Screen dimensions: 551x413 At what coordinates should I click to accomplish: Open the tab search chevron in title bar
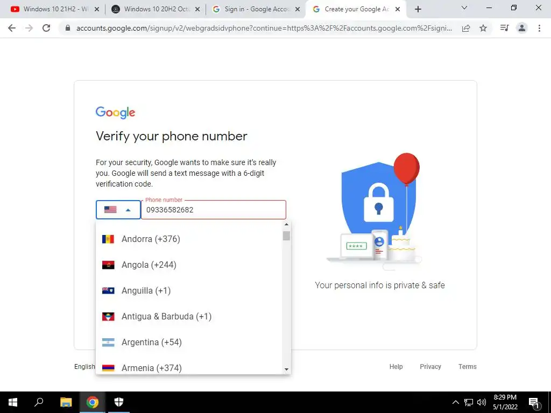click(464, 8)
